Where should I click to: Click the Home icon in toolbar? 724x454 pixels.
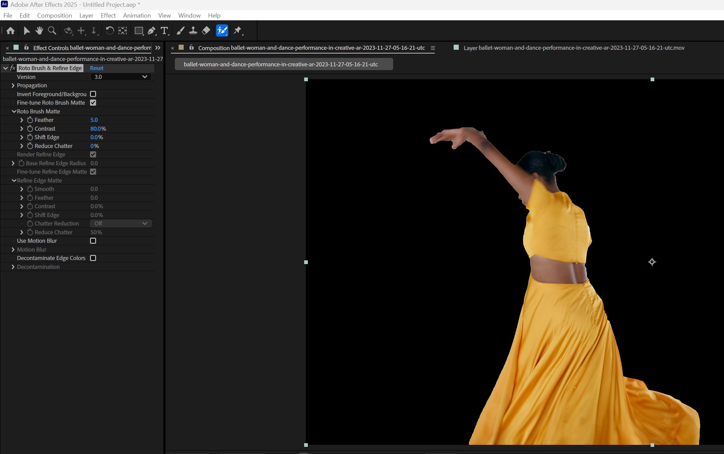(x=10, y=31)
